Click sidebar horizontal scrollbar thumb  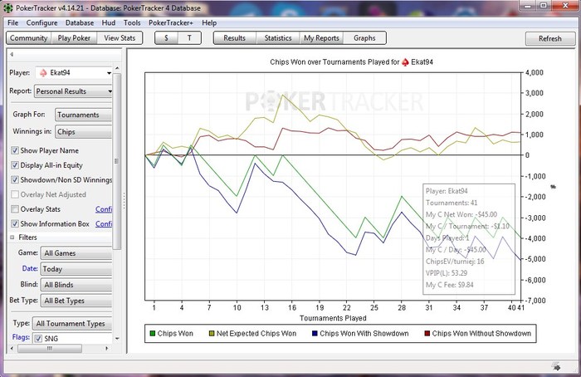(x=50, y=349)
